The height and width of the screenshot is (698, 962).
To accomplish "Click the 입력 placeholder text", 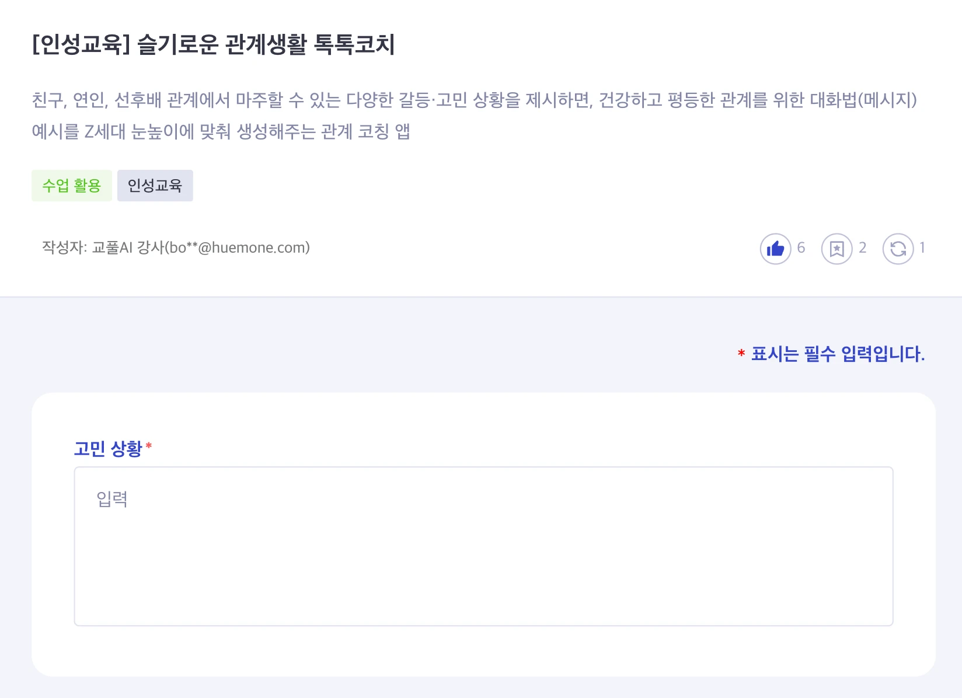I will [x=112, y=499].
